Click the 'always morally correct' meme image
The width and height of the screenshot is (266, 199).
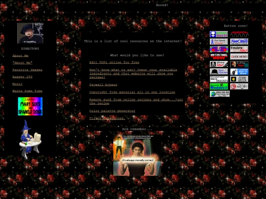(x=137, y=155)
